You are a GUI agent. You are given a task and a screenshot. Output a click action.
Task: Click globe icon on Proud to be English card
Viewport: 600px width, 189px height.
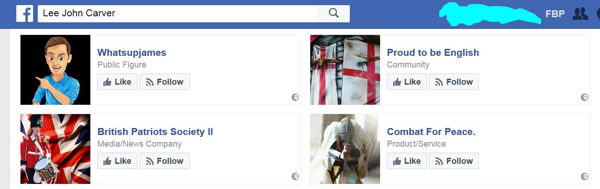tap(585, 97)
